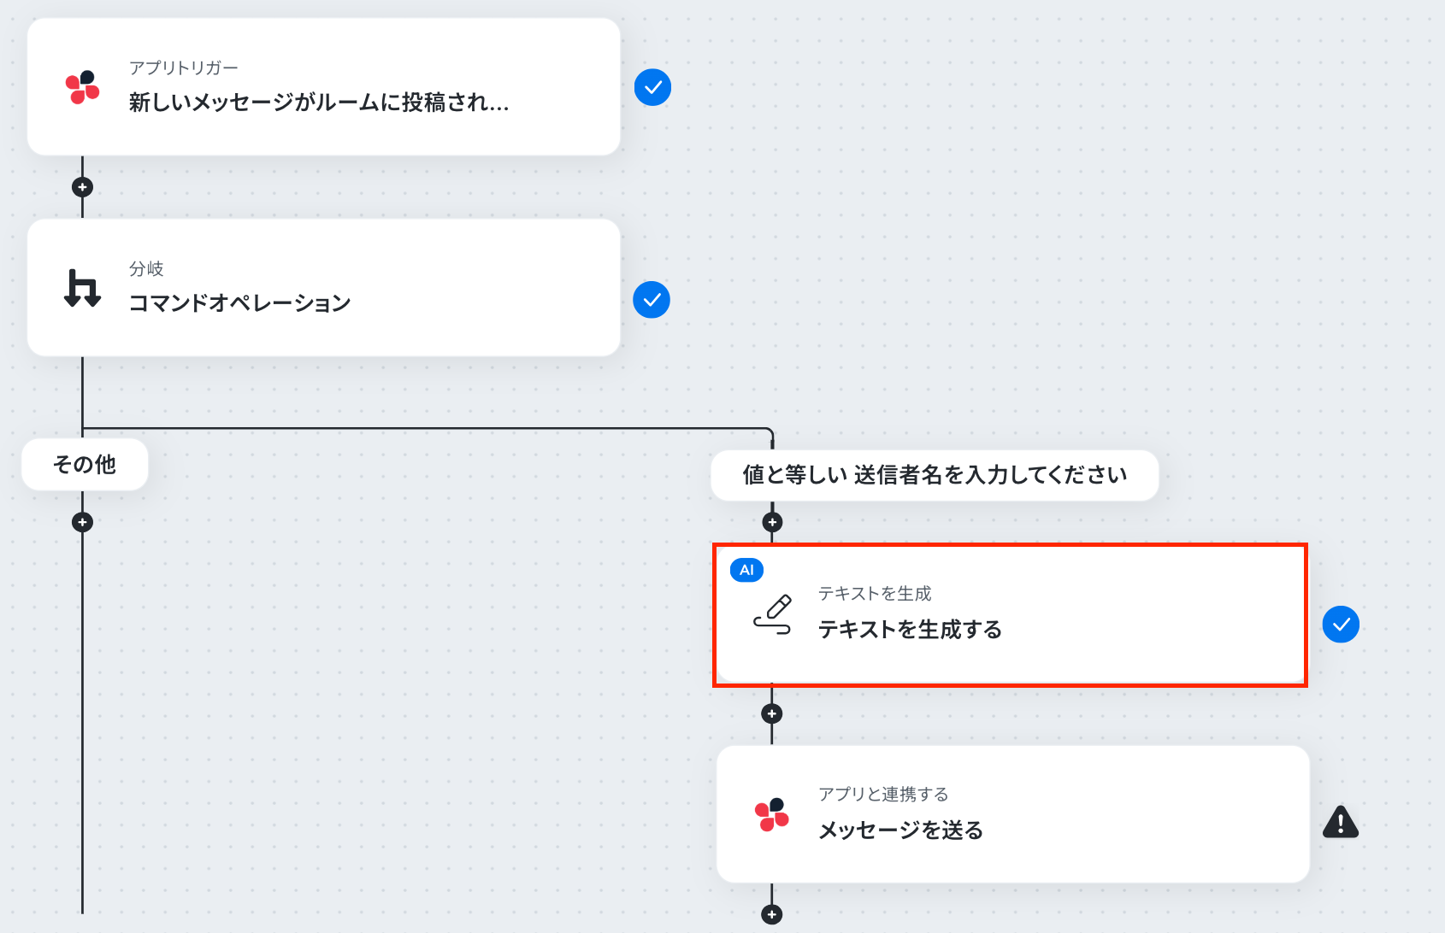
Task: Select the その他 branch label
Action: (85, 465)
